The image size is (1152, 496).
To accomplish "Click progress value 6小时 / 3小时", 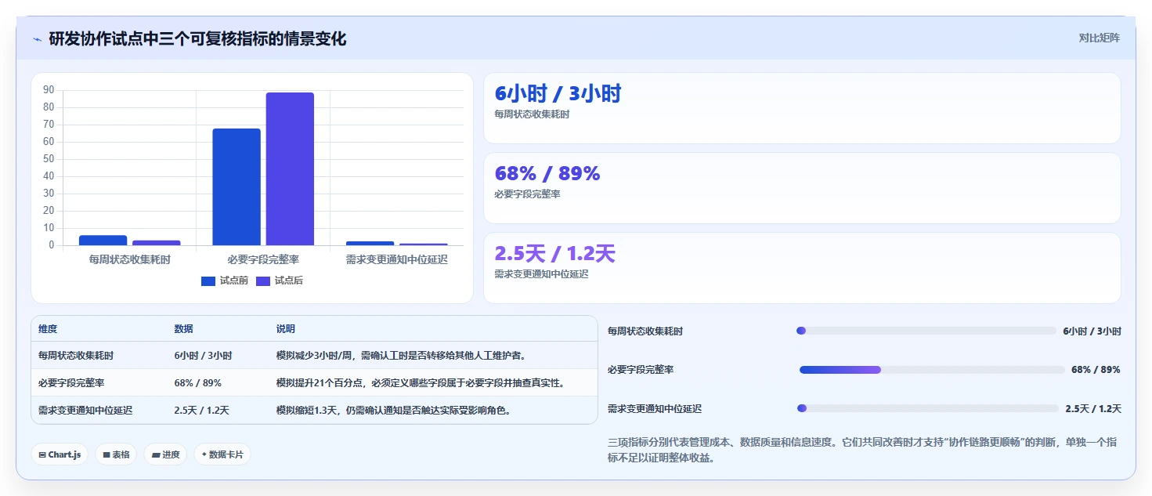I will coord(1092,331).
